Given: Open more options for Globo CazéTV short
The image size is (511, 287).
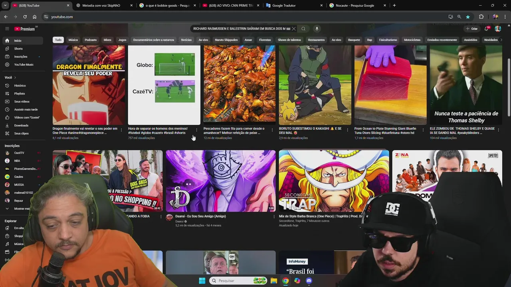Looking at the screenshot, I should tap(196, 130).
